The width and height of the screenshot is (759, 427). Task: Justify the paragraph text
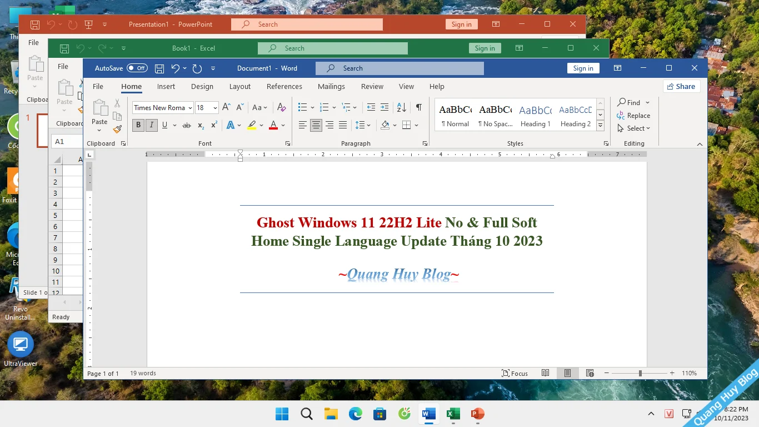[343, 125]
